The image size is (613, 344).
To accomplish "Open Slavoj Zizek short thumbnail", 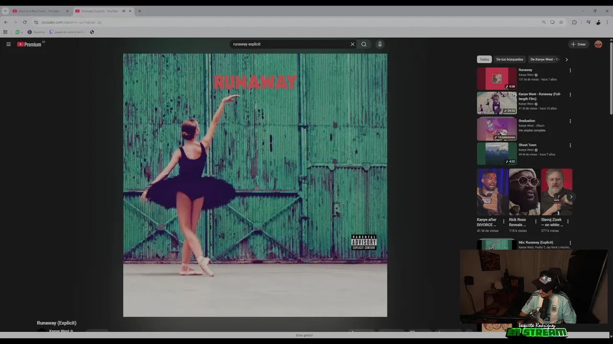I will pos(556,192).
